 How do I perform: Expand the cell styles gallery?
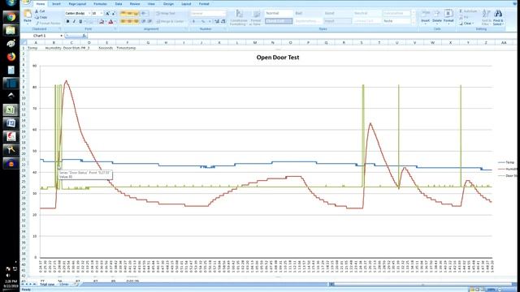(x=414, y=22)
